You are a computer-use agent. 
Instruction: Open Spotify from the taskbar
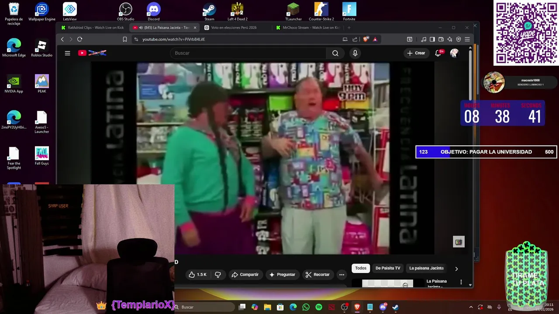pyautogui.click(x=319, y=307)
